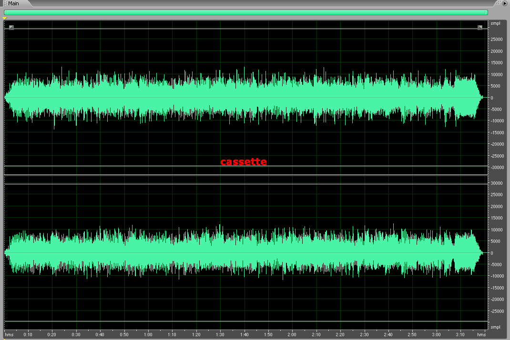
Task: Click the 0:20 mark on time ruler
Action: pos(52,334)
